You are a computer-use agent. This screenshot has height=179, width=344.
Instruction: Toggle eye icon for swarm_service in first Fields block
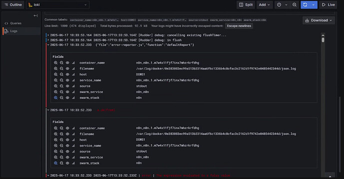[x=67, y=92]
